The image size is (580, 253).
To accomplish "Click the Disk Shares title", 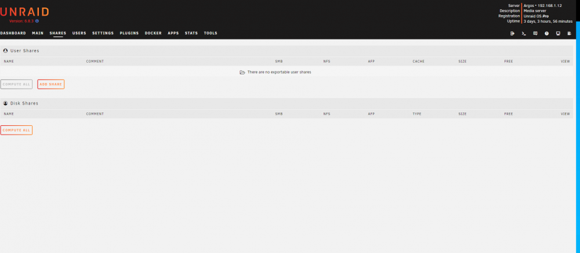I will point(24,103).
